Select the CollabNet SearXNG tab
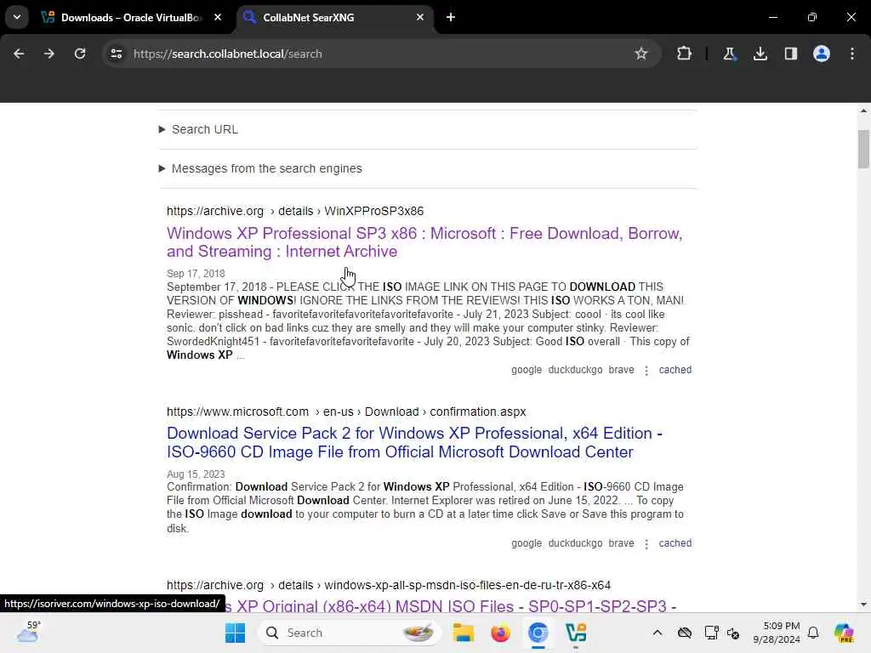871x653 pixels. [x=335, y=18]
